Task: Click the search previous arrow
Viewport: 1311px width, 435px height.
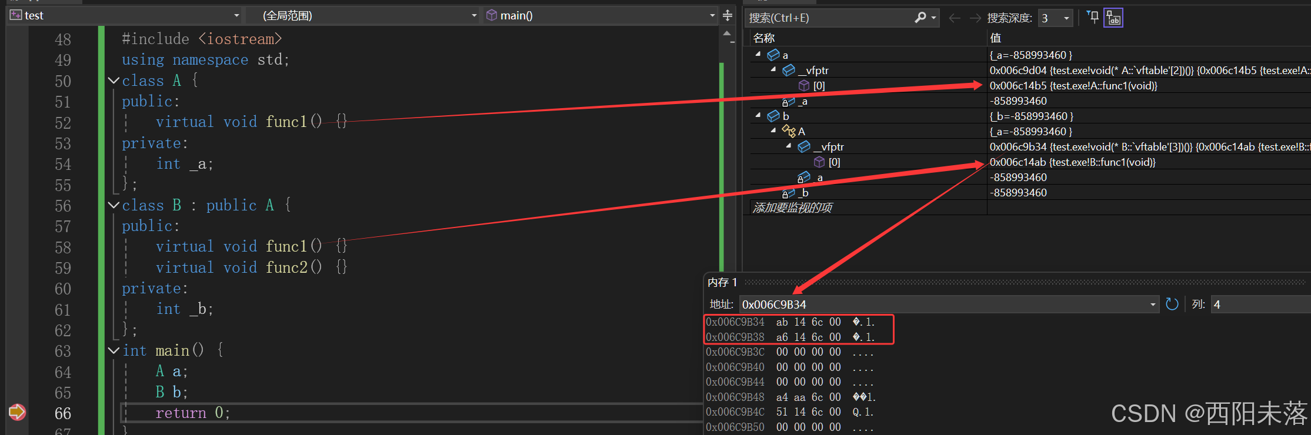Action: pyautogui.click(x=955, y=18)
